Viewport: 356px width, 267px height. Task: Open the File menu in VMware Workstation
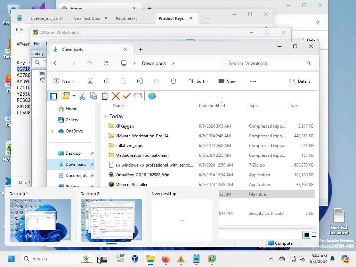37,43
